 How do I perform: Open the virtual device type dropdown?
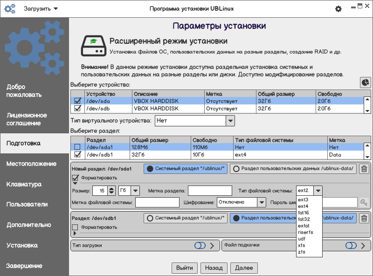[230, 121]
